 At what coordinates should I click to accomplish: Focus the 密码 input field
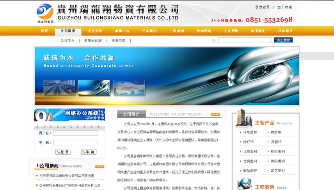click(x=76, y=142)
